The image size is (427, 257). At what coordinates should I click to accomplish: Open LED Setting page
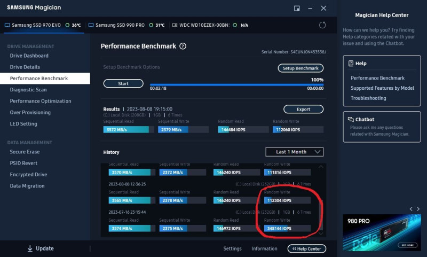click(x=23, y=124)
